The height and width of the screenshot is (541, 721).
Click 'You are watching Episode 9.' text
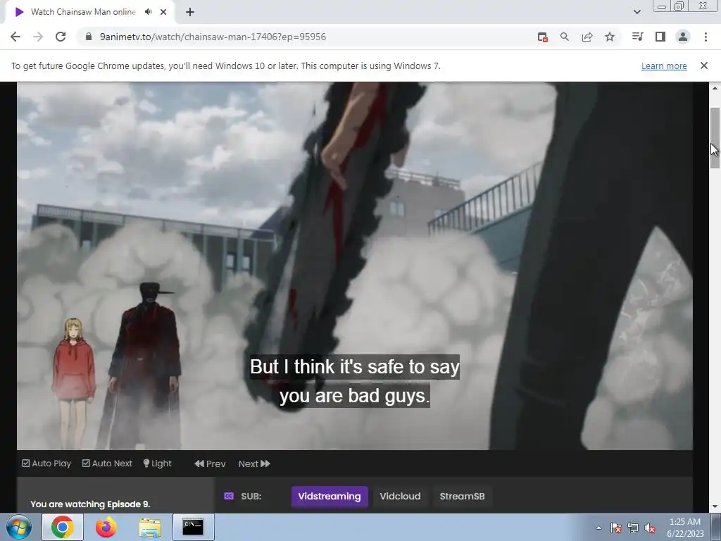[x=90, y=504]
